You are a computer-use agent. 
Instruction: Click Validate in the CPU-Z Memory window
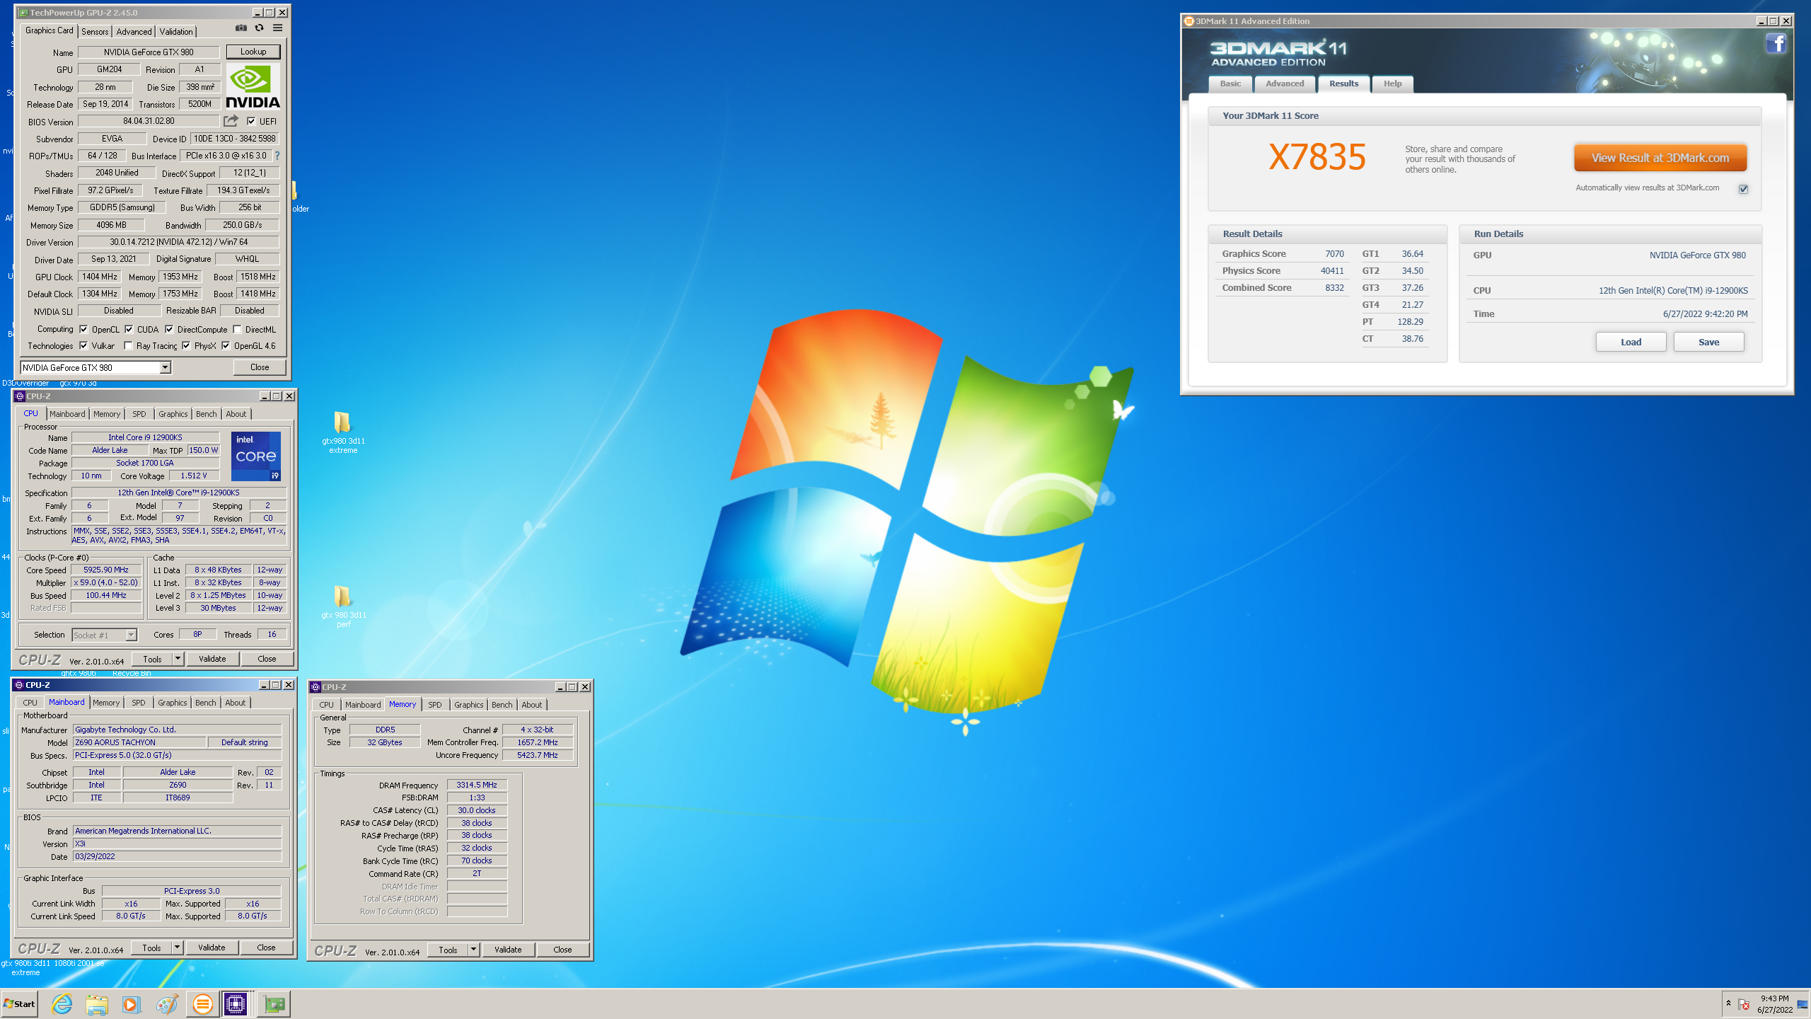[508, 950]
